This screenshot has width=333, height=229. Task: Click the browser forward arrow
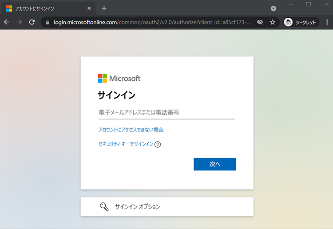tap(20, 22)
